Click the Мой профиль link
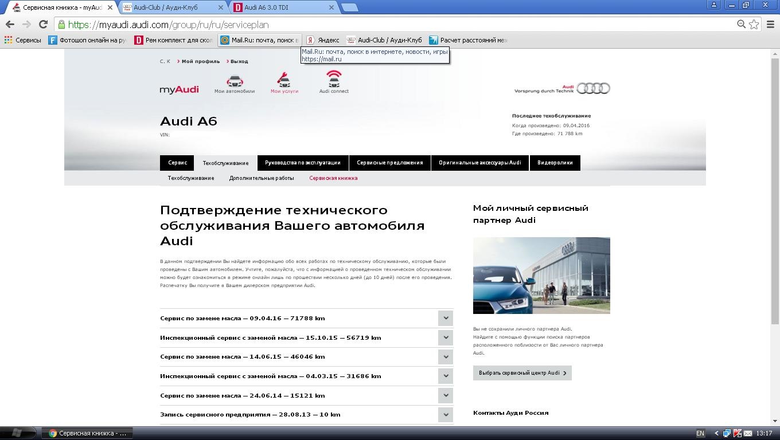780x440 pixels. point(201,61)
